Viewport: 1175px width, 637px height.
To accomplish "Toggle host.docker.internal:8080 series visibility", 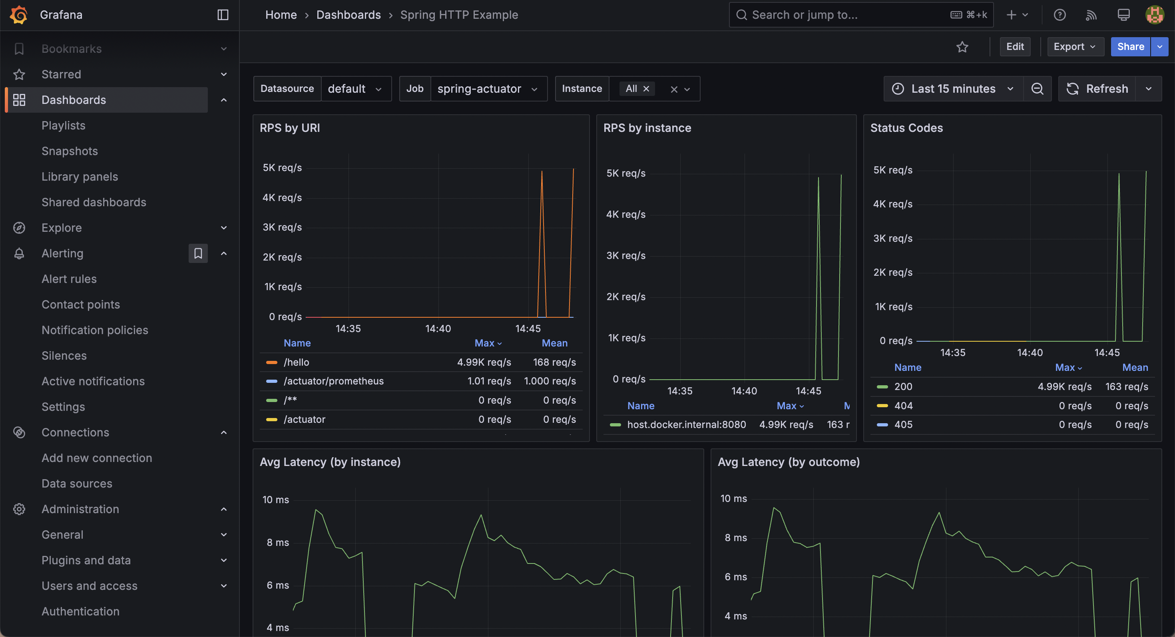I will click(x=686, y=424).
